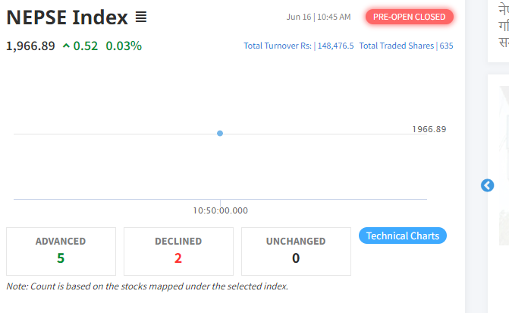Screen dimensions: 509x313
Task: Click the NEPSE Index heading
Action: [68, 17]
